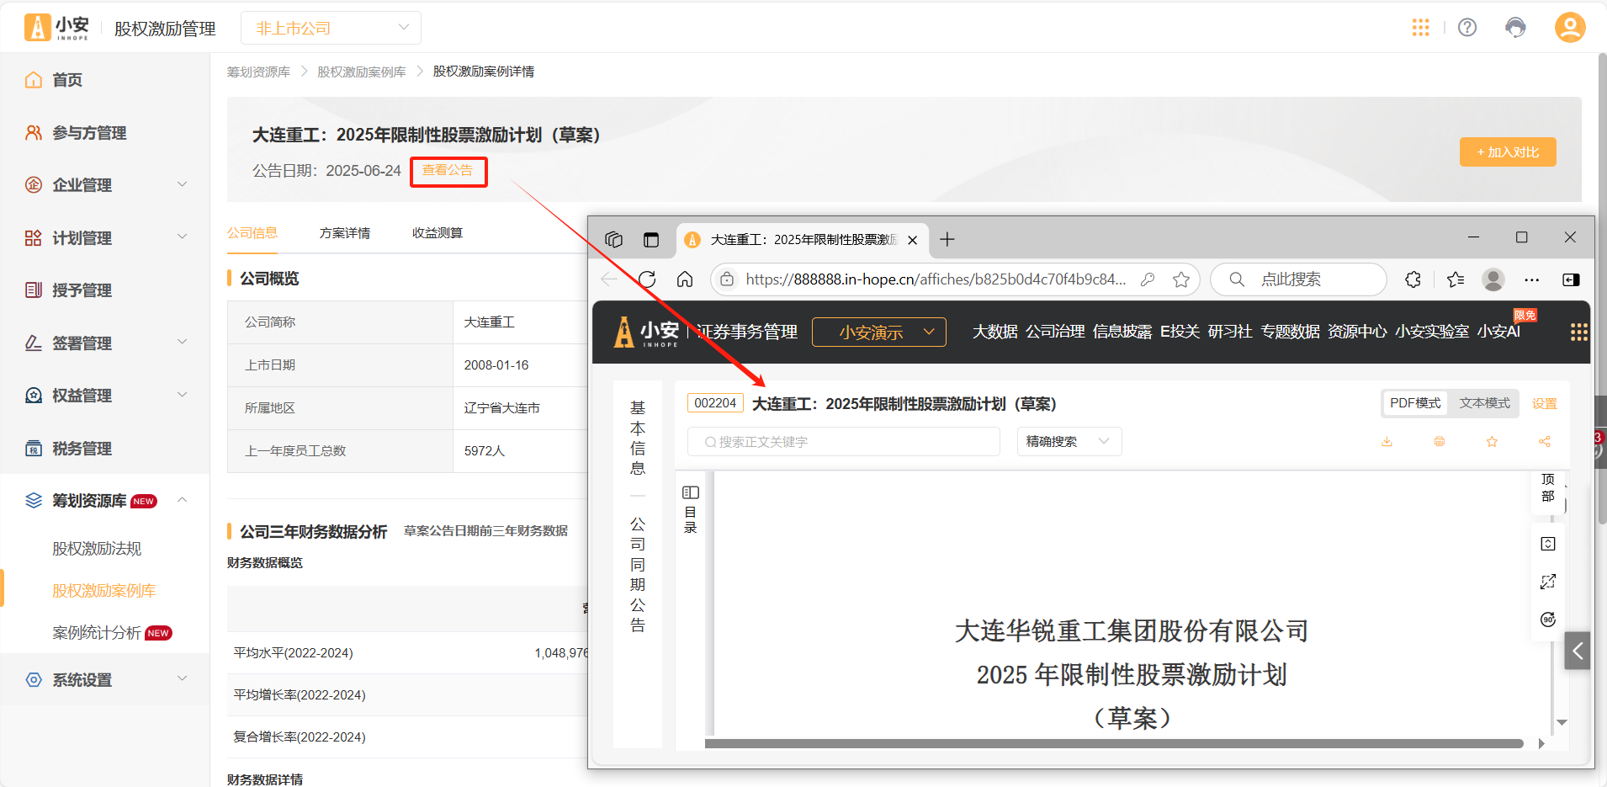Switch to the 收益测算 tab

coord(438,233)
